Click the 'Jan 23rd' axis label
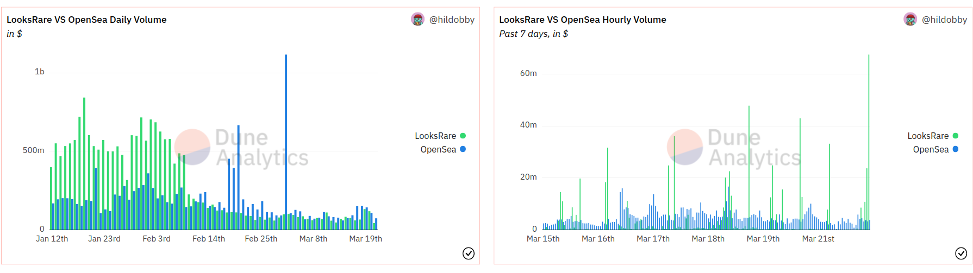The image size is (973, 273). click(x=104, y=239)
